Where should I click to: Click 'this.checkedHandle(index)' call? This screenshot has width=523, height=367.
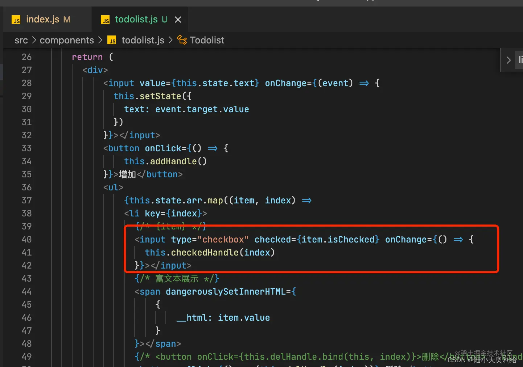click(x=210, y=253)
